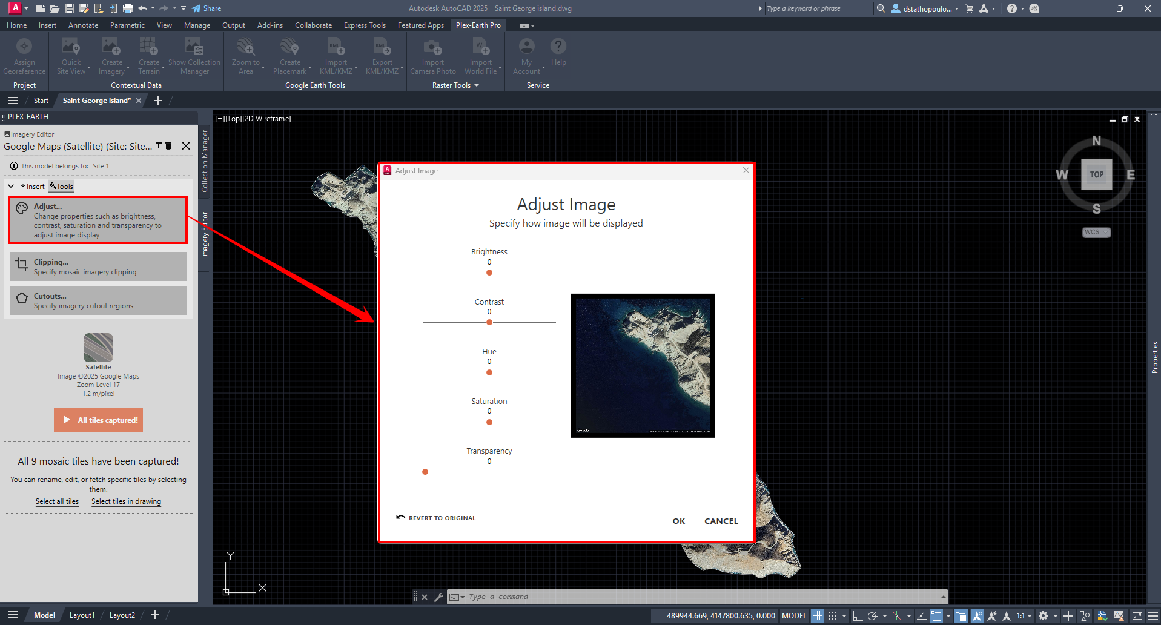The image size is (1161, 625).
Task: Switch to the Start file tab
Action: pyautogui.click(x=41, y=101)
